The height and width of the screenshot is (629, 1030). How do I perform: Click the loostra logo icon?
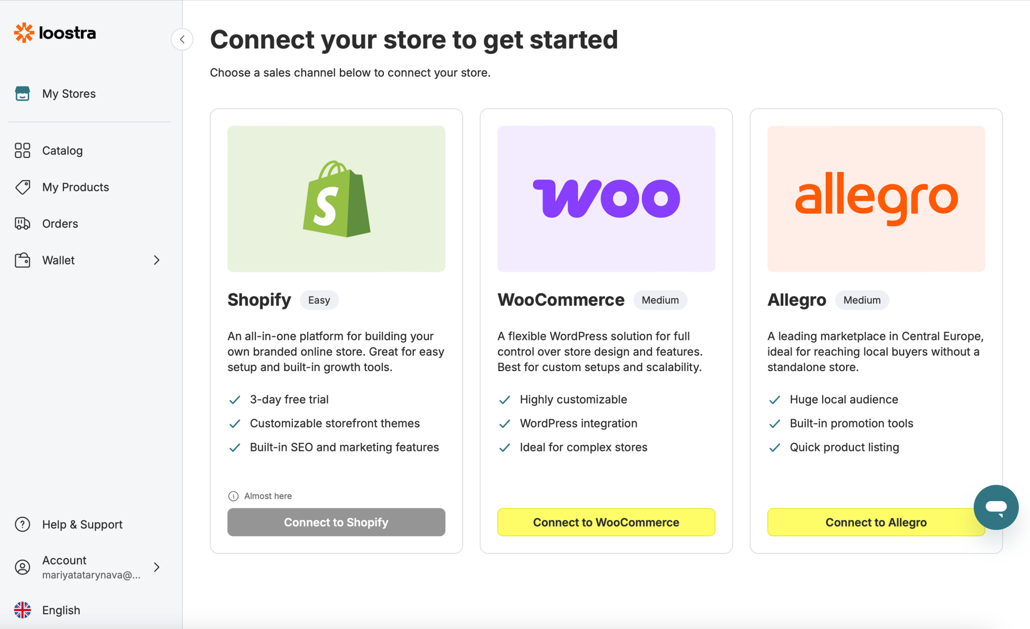pyautogui.click(x=24, y=33)
